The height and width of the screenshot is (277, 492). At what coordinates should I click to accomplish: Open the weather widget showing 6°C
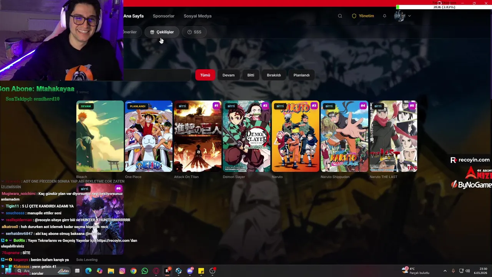(x=416, y=271)
